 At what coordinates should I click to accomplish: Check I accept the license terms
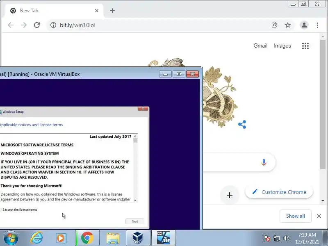pyautogui.click(x=1, y=210)
